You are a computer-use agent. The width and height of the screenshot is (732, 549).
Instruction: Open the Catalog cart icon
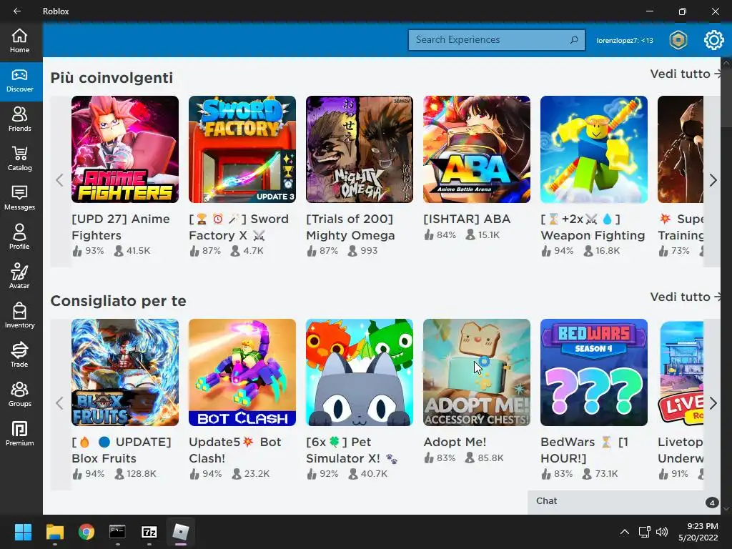pos(19,159)
